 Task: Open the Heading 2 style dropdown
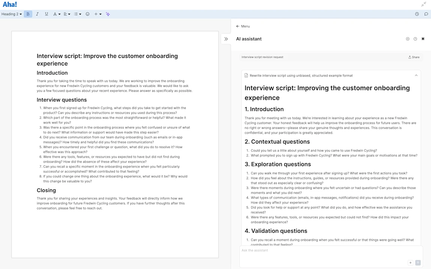click(x=11, y=14)
